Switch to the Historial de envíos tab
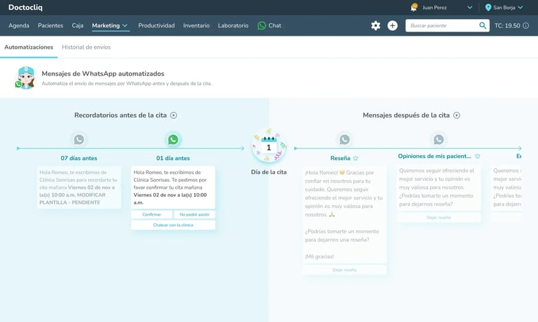The height and width of the screenshot is (322, 538). coord(86,47)
